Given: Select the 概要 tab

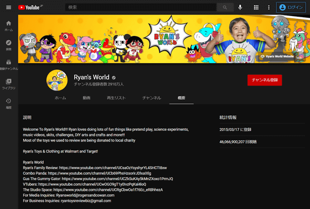Looking at the screenshot, I should [182, 98].
